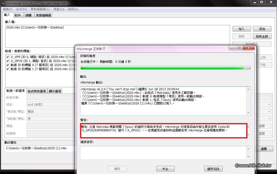Toggle the A_OPUS audio track checkbox
The height and width of the screenshot is (174, 277).
tap(8, 61)
